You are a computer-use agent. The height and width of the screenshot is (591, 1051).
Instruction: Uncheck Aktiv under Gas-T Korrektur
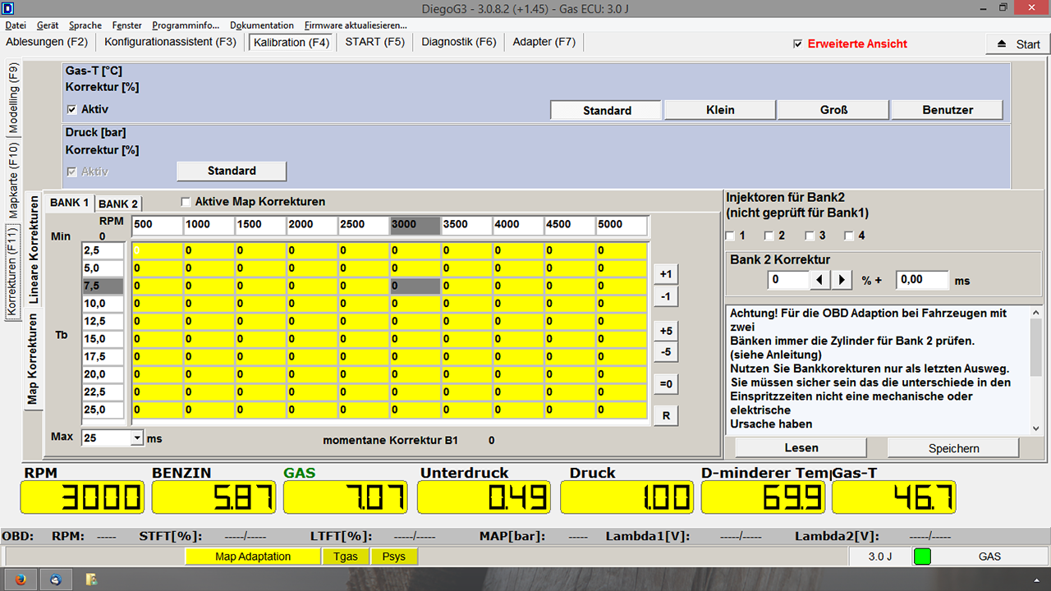tap(71, 109)
